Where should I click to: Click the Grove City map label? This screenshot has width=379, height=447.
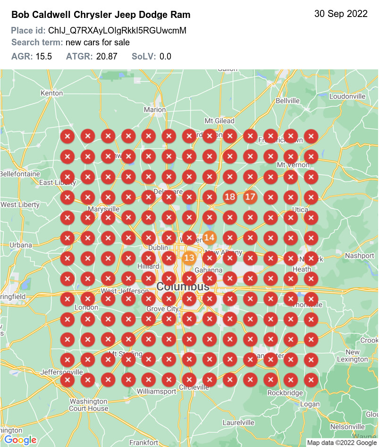point(162,309)
